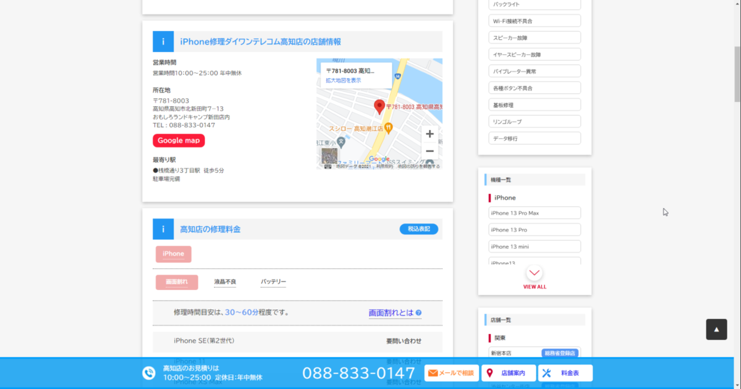Open iPhone 13 mini model
The image size is (741, 389).
tap(535, 247)
